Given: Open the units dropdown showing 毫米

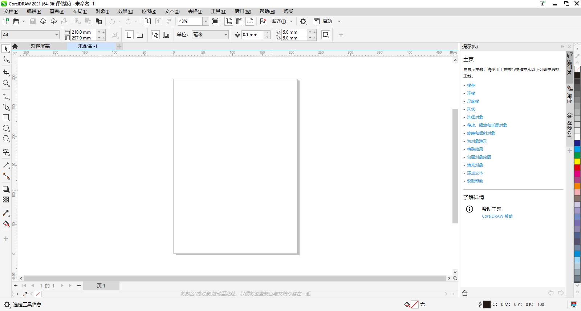Looking at the screenshot, I should tap(226, 35).
